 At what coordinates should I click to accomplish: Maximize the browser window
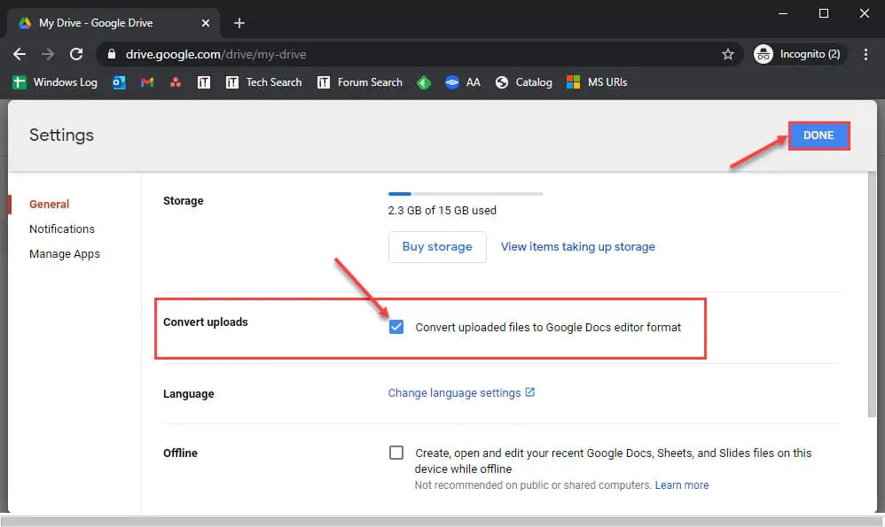824,13
